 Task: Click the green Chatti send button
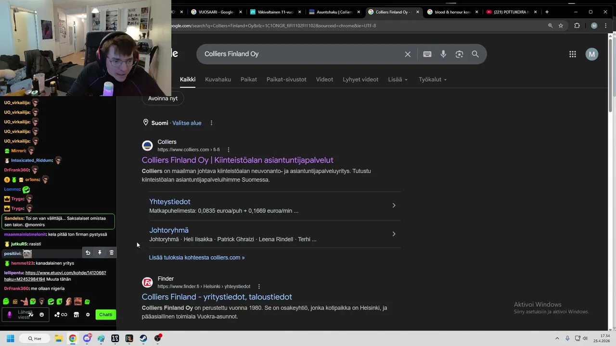point(105,315)
